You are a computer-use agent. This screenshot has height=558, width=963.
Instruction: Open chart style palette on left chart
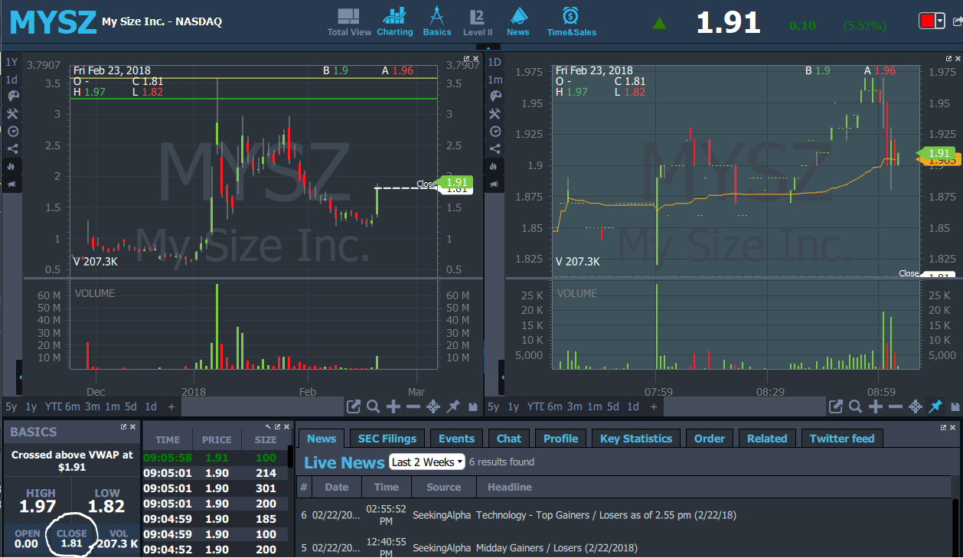coord(12,96)
